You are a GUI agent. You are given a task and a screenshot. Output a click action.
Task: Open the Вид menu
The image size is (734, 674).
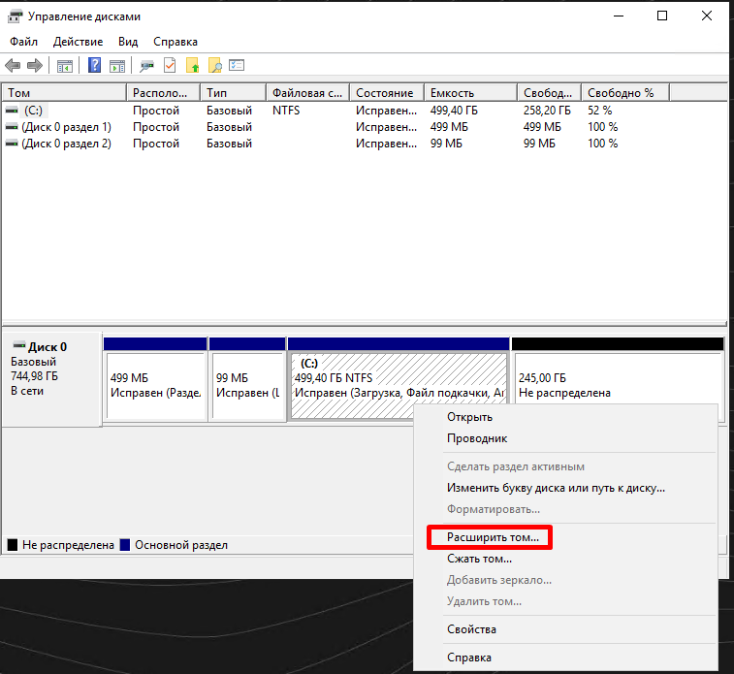click(x=128, y=42)
